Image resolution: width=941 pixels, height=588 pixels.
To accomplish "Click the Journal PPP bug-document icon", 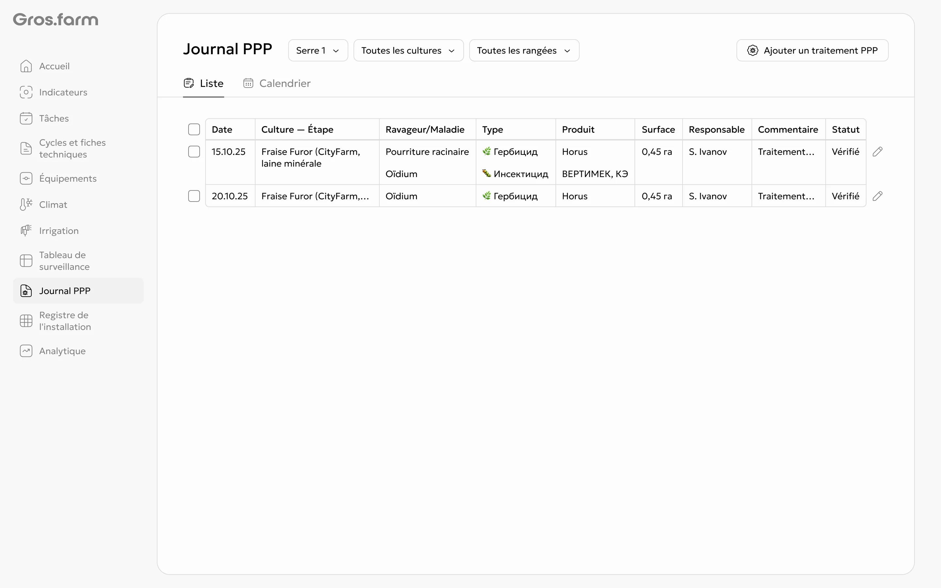I will pyautogui.click(x=26, y=291).
